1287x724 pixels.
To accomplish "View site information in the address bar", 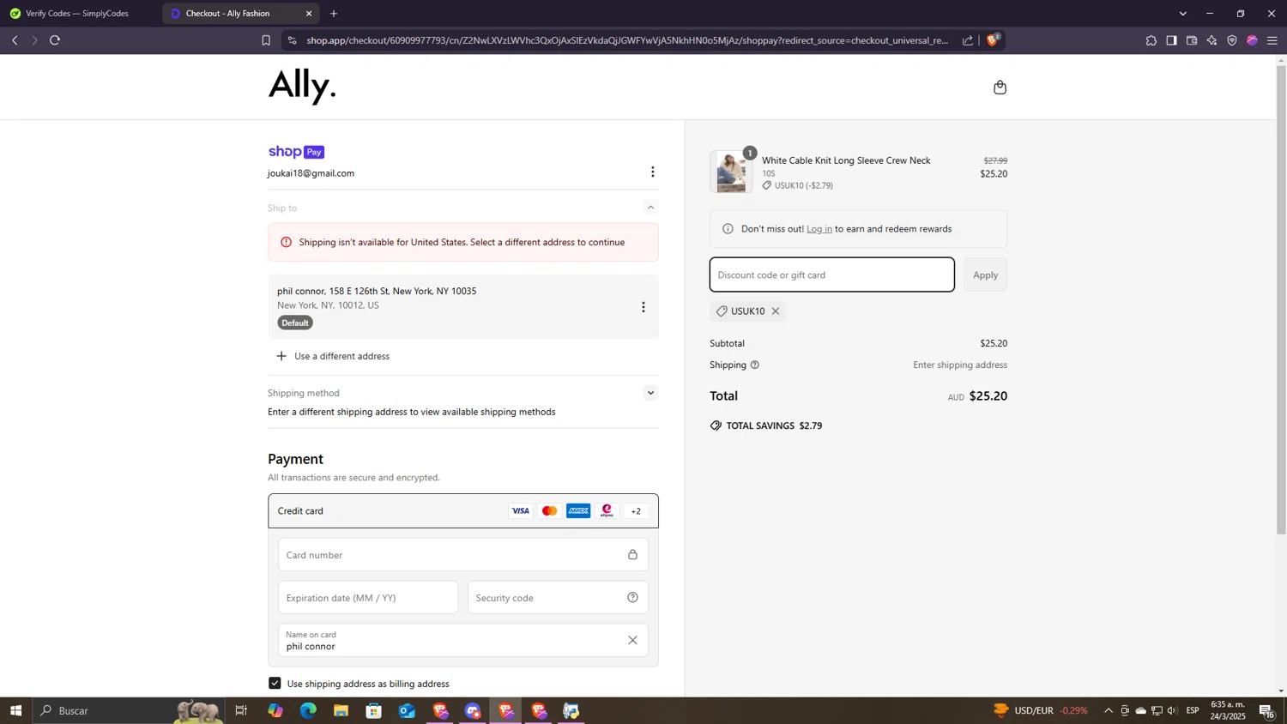I will [292, 40].
